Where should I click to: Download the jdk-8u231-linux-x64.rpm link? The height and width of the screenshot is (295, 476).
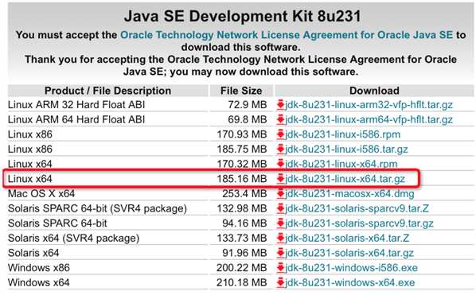pos(341,164)
